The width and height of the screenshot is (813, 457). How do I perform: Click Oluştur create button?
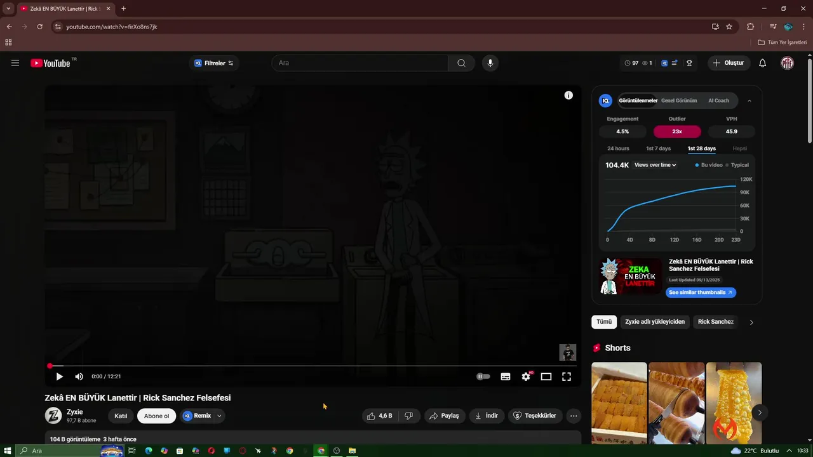click(x=729, y=63)
